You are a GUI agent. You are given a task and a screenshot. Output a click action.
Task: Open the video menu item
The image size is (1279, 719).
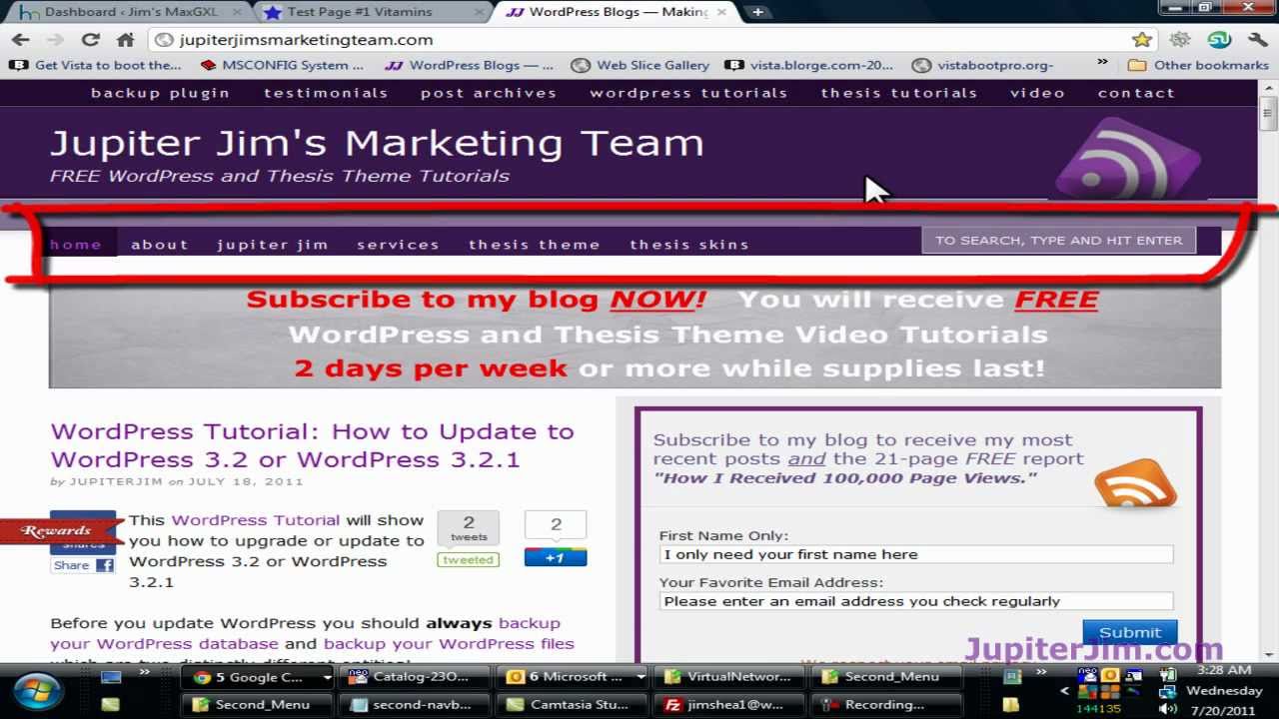tap(1037, 93)
